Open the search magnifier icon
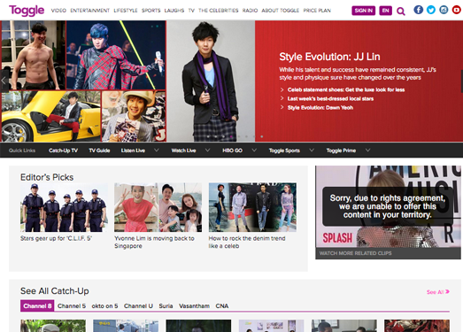Image resolution: width=463 pixels, height=332 pixels. point(401,12)
